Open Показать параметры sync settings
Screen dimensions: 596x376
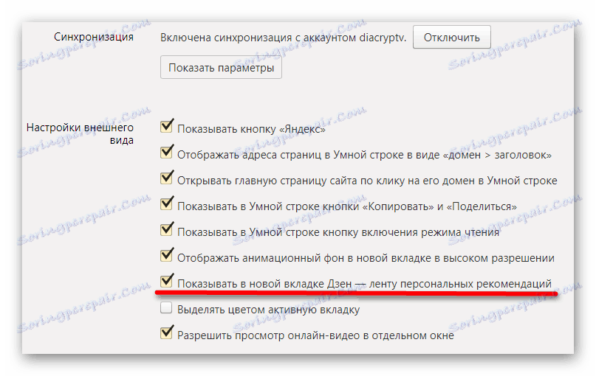(x=221, y=68)
